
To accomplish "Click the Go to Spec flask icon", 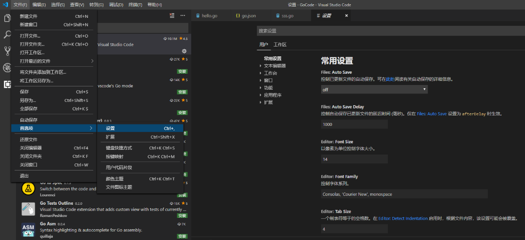I will point(28,189).
